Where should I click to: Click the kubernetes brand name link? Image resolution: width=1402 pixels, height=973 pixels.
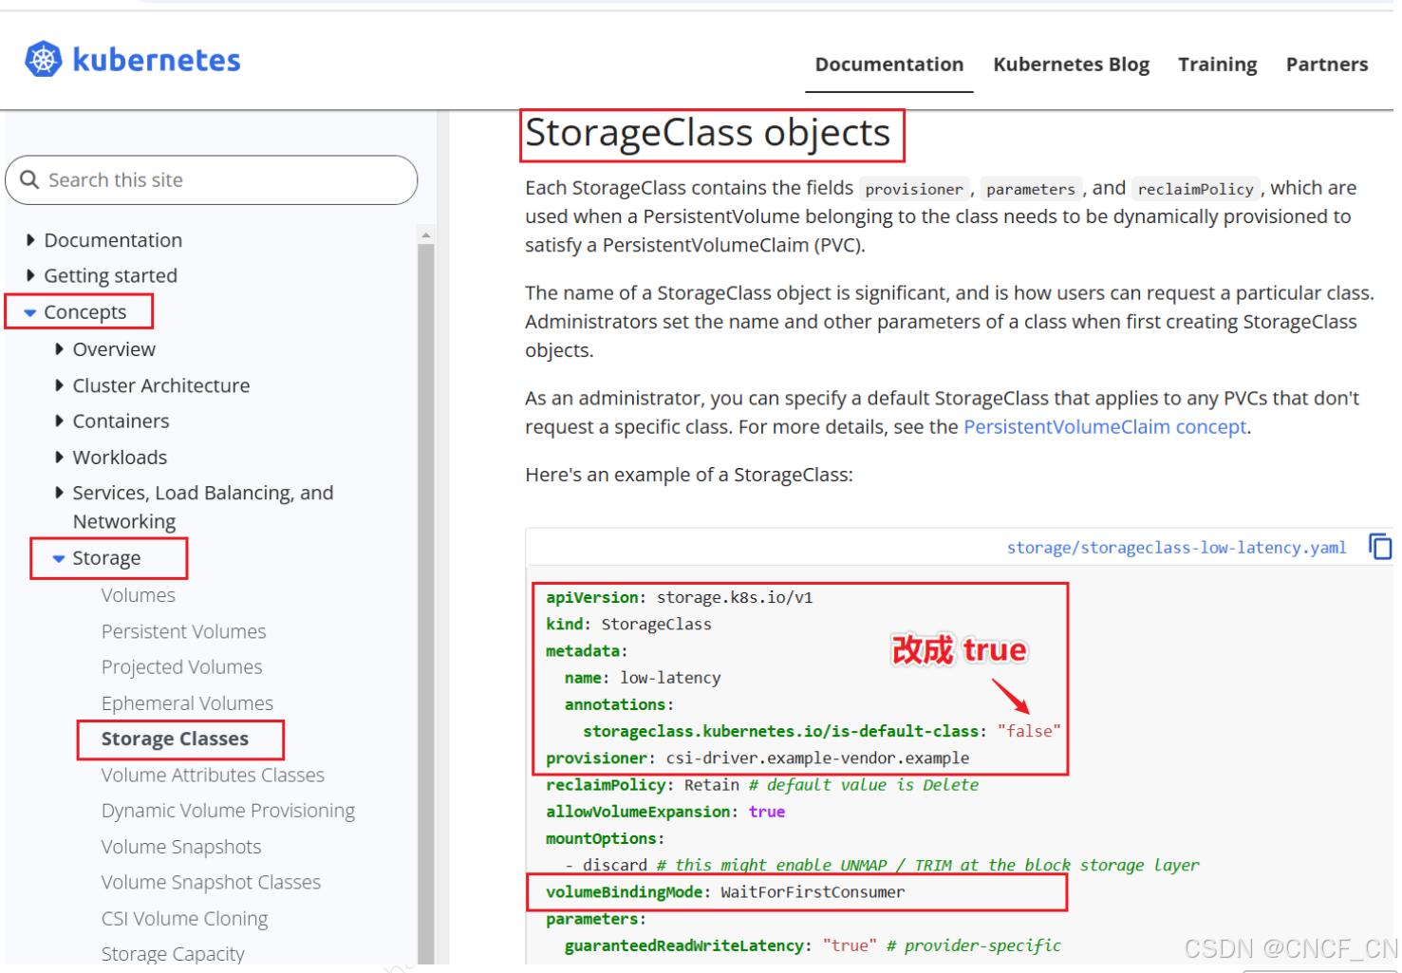coord(157,60)
